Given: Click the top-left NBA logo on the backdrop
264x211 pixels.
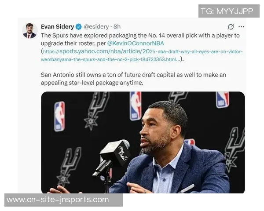Looking at the screenshot, I should pos(59,116).
